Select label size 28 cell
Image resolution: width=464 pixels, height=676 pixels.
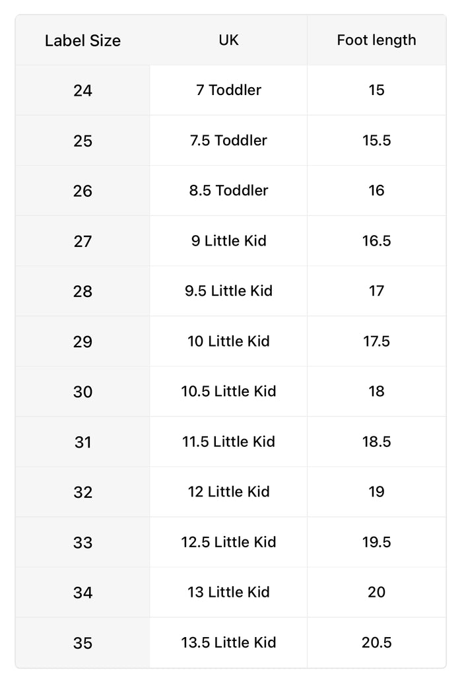[83, 291]
